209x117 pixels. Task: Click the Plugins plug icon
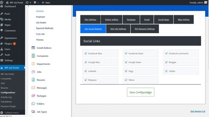click(x=2, y=44)
